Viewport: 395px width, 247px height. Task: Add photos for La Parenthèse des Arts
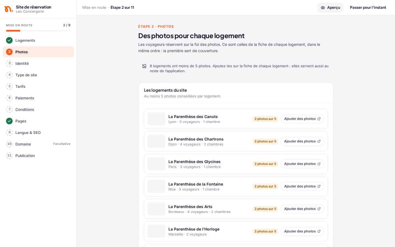302,209
